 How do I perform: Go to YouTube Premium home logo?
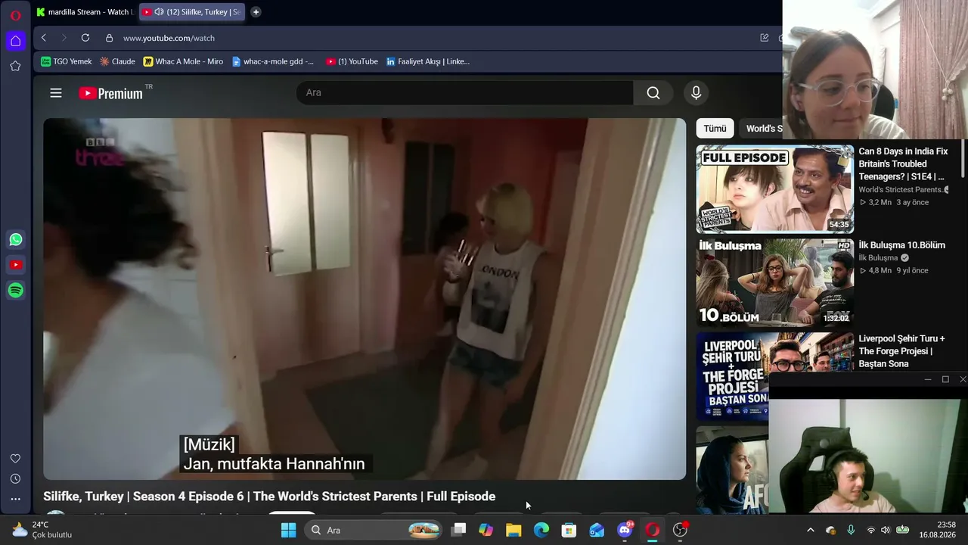click(x=110, y=93)
